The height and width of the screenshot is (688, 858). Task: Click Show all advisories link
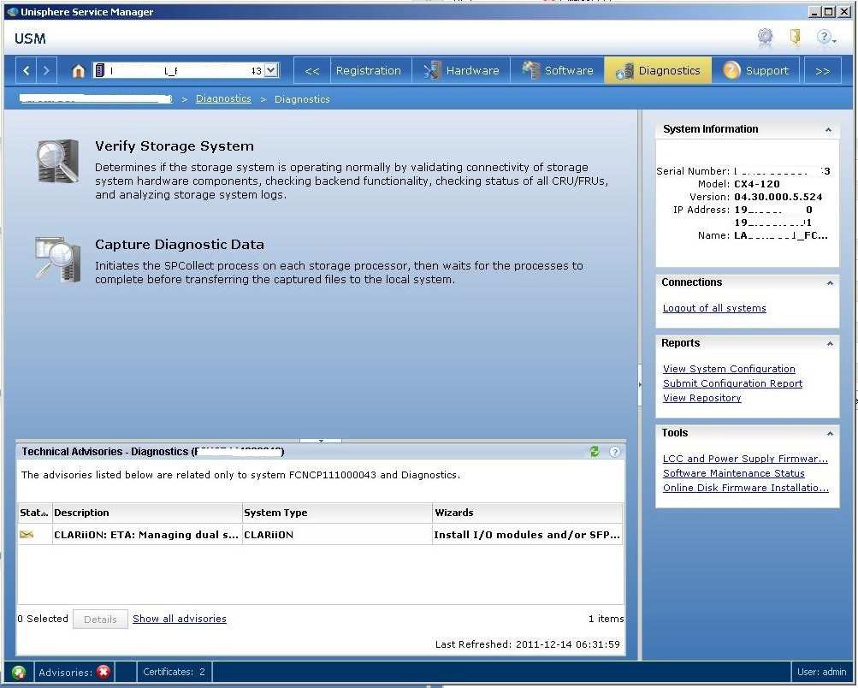click(x=180, y=619)
